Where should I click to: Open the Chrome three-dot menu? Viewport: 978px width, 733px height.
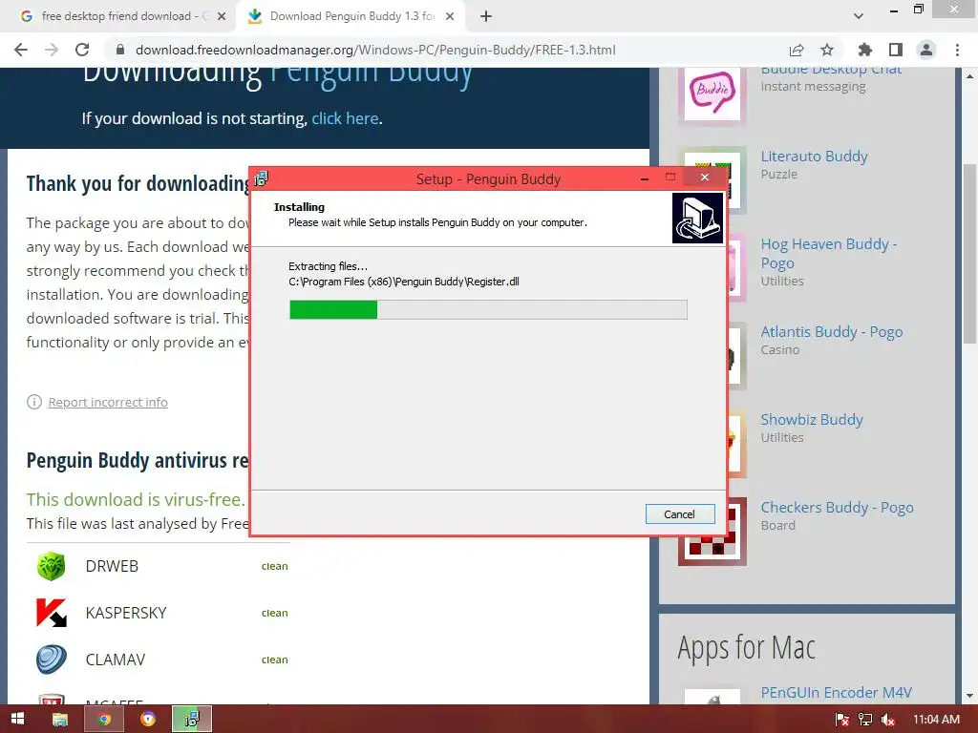click(x=957, y=50)
